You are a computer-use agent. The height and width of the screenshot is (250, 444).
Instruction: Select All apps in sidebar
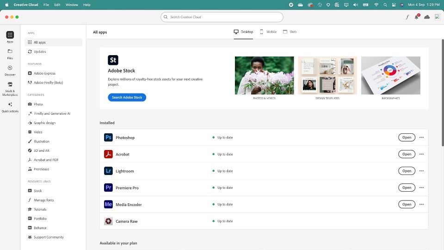[x=54, y=42]
